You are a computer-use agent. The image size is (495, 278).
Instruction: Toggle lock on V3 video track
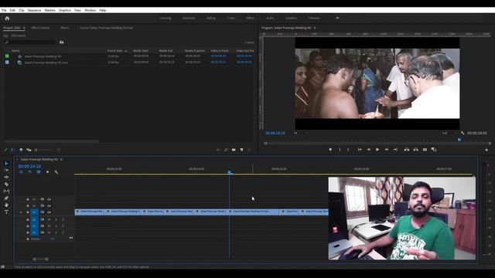(x=28, y=199)
